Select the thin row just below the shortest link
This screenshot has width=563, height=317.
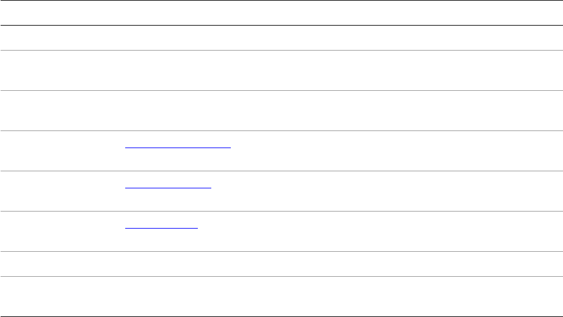coord(281,264)
